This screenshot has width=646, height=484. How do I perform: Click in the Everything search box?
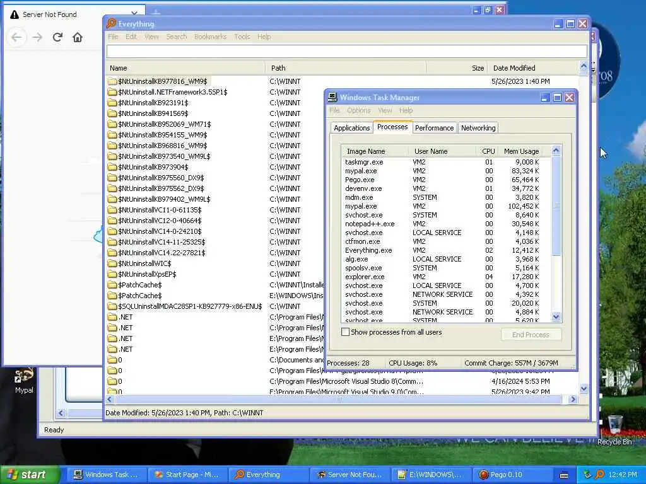346,52
